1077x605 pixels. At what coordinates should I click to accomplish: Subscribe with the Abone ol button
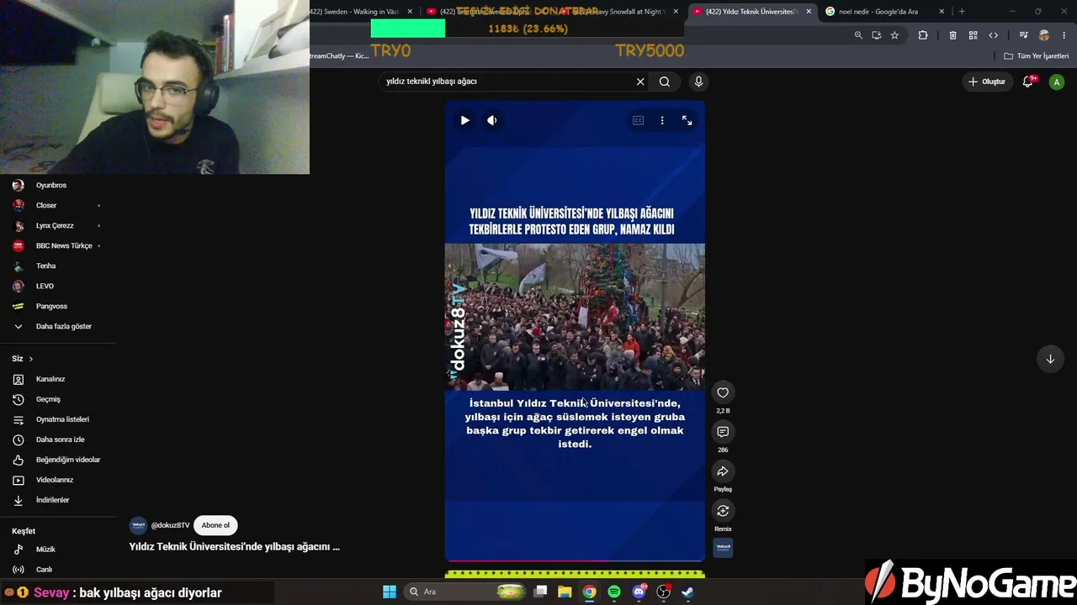click(x=215, y=525)
